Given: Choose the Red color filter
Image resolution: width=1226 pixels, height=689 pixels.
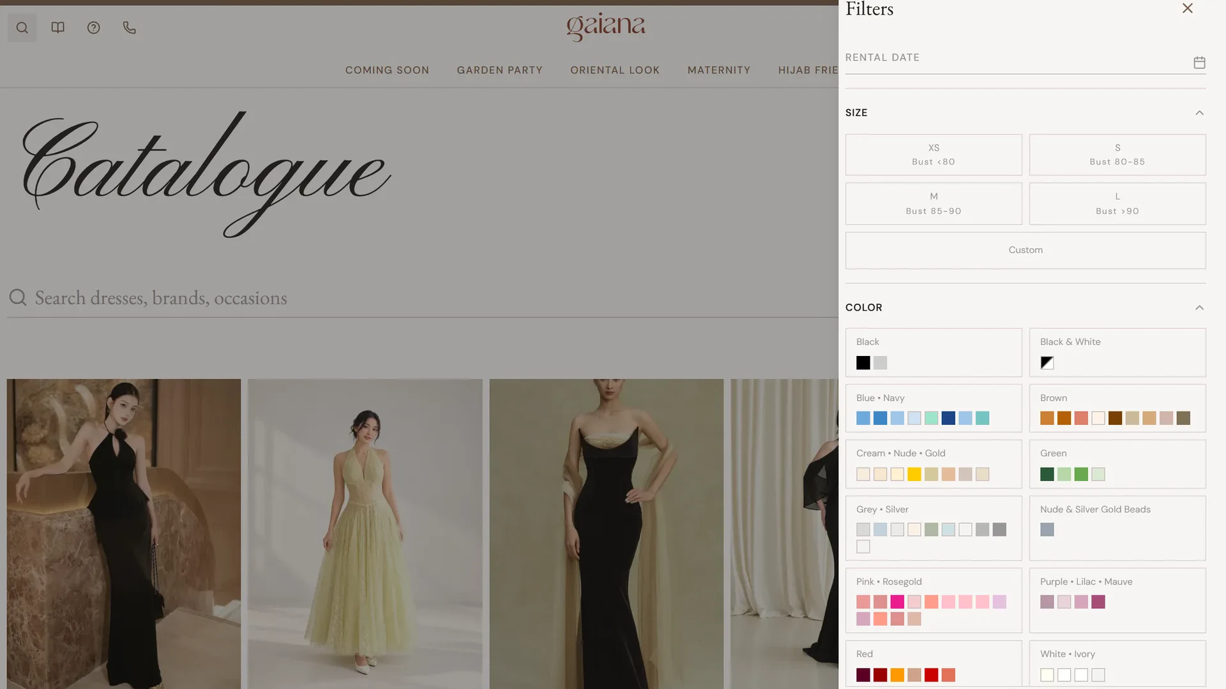Looking at the screenshot, I should 934,664.
